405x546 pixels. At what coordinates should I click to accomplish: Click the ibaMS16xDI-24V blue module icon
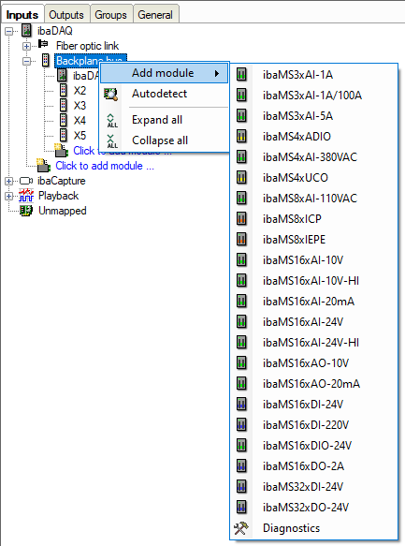point(241,404)
